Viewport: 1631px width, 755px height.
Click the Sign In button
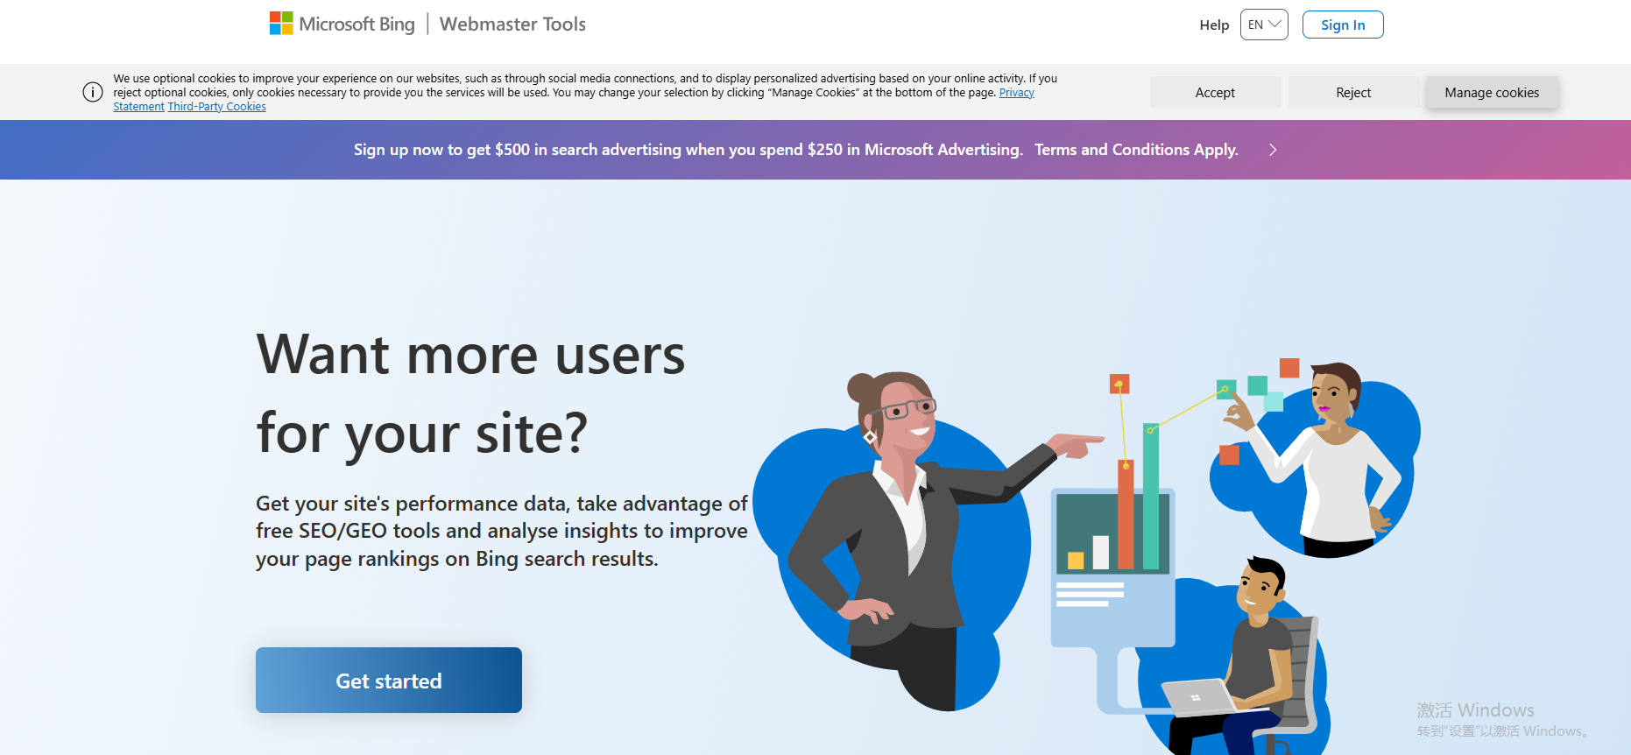tap(1343, 25)
